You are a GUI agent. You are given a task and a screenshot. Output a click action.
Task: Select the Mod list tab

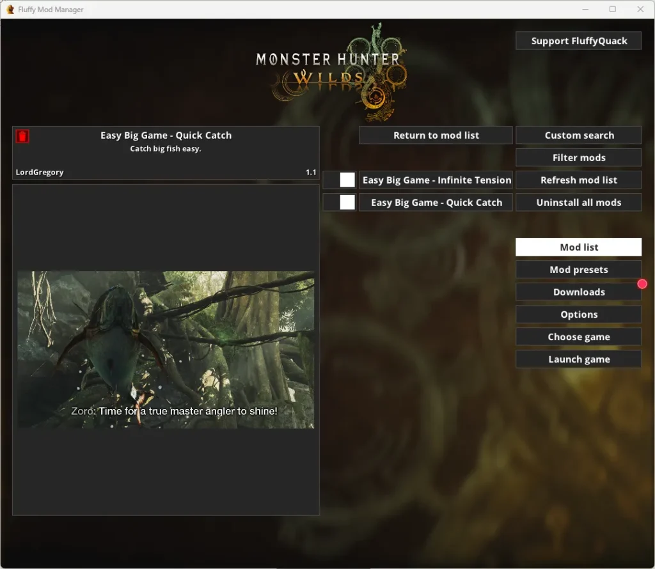(578, 247)
